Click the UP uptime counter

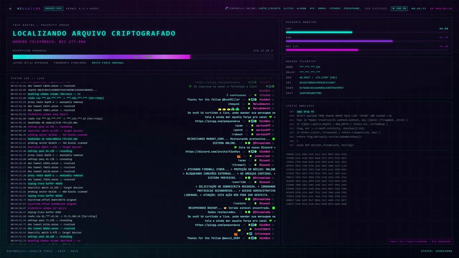click(441, 8)
